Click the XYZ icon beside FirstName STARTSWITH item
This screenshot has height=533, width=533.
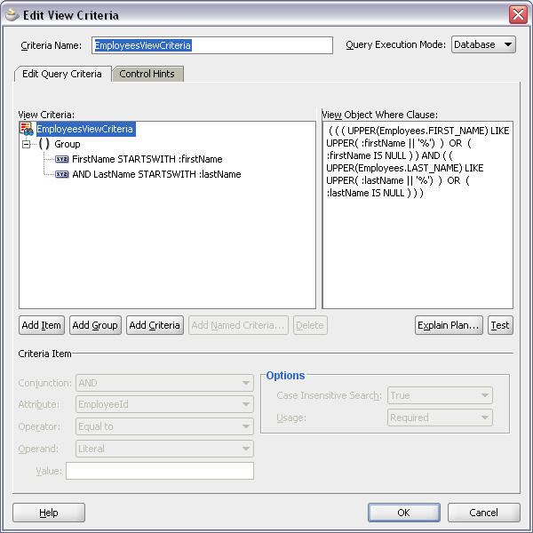62,159
